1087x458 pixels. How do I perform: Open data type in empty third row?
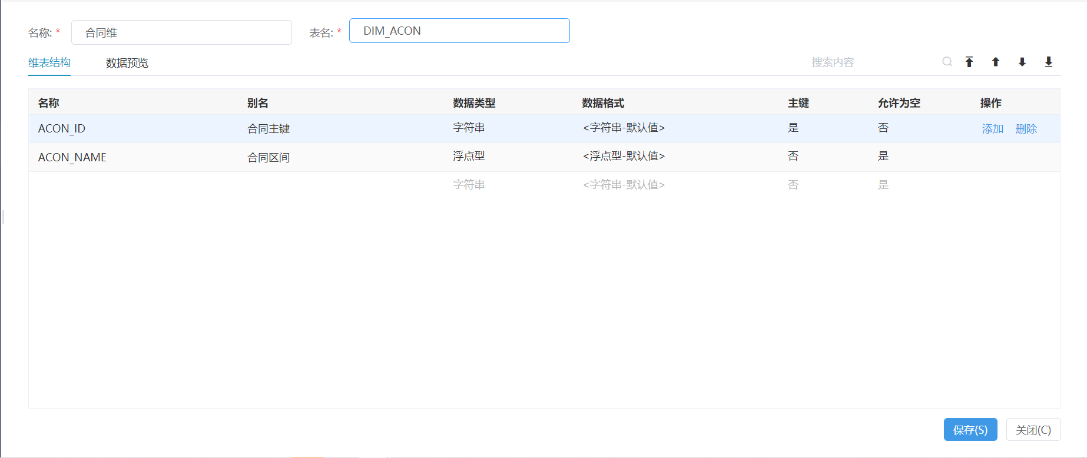[x=469, y=185]
